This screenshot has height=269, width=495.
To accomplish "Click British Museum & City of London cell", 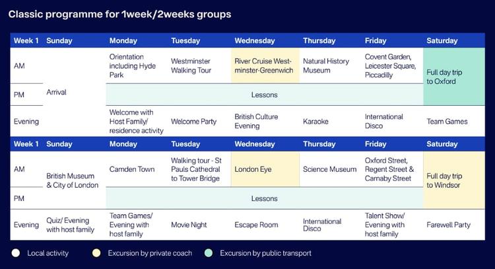I will coord(73,180).
